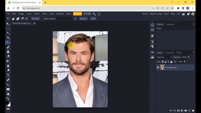Open the Info panel icon
The height and width of the screenshot is (113, 201).
(152, 25)
